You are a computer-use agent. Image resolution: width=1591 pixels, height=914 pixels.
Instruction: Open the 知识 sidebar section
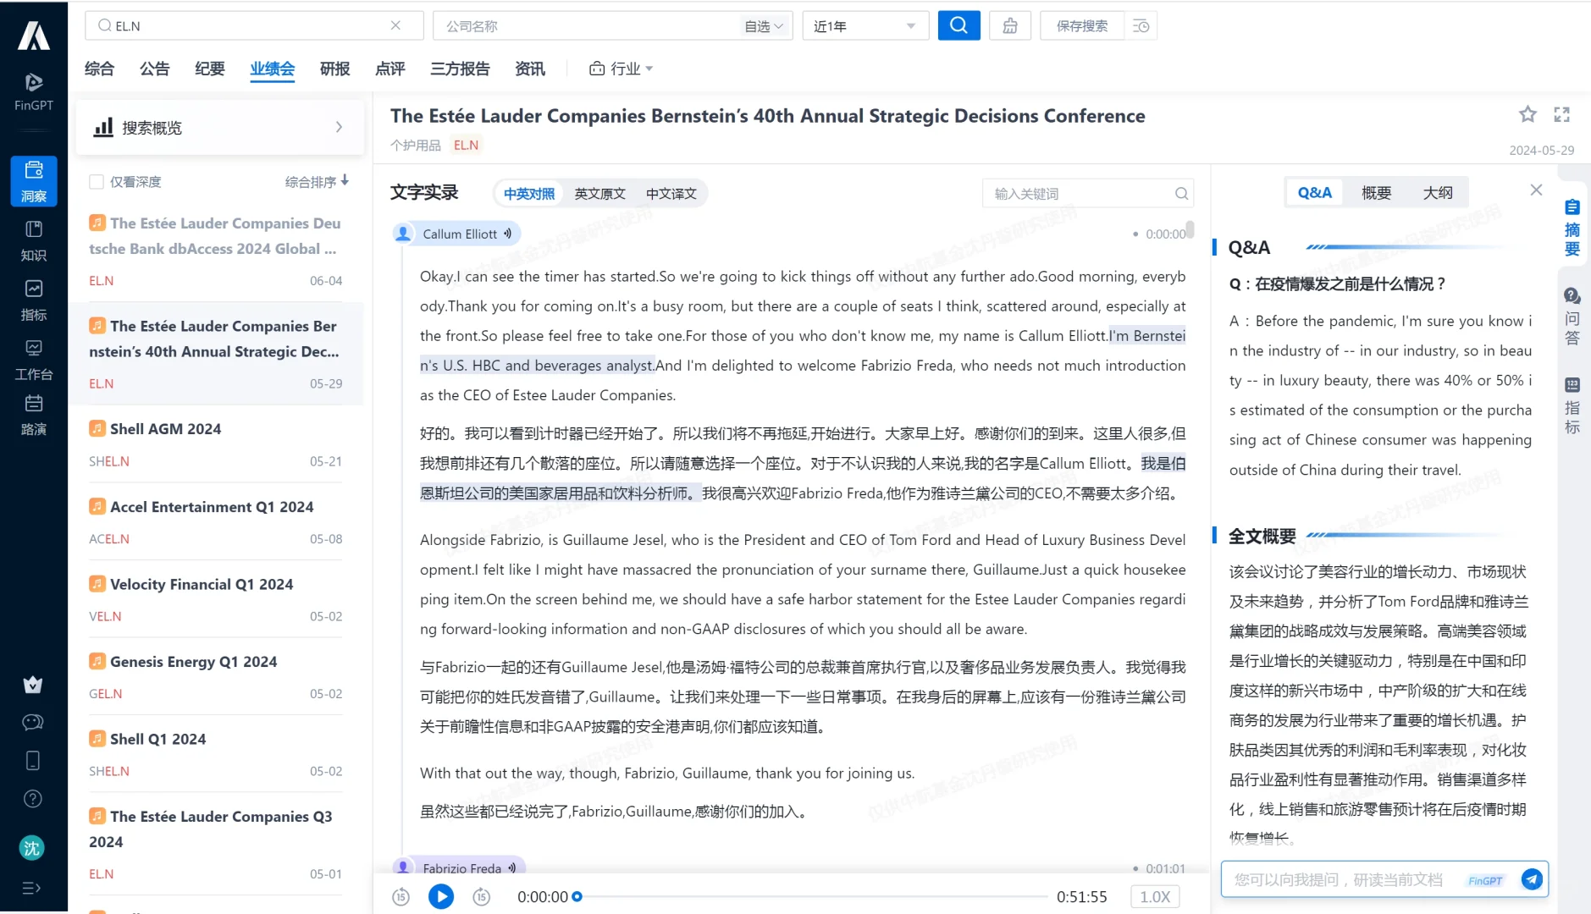(34, 241)
